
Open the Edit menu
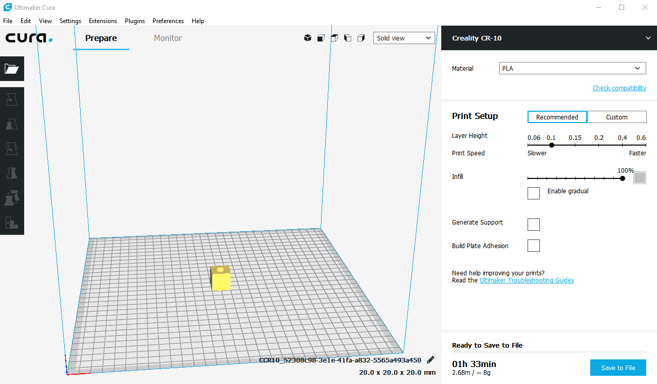[x=26, y=21]
